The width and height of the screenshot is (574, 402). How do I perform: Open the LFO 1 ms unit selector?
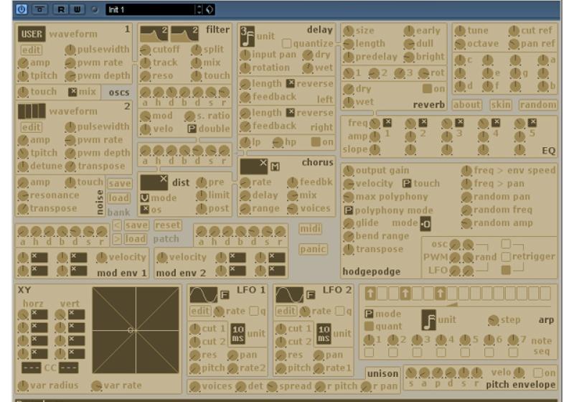[235, 333]
